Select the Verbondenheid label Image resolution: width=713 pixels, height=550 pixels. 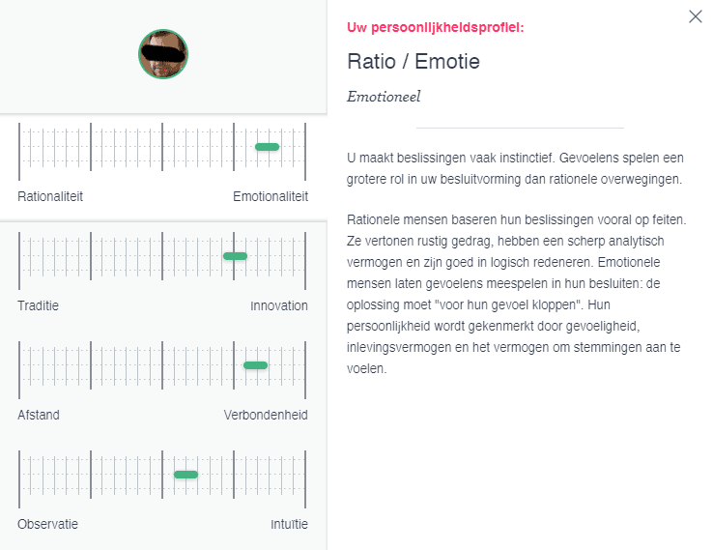[x=266, y=415]
